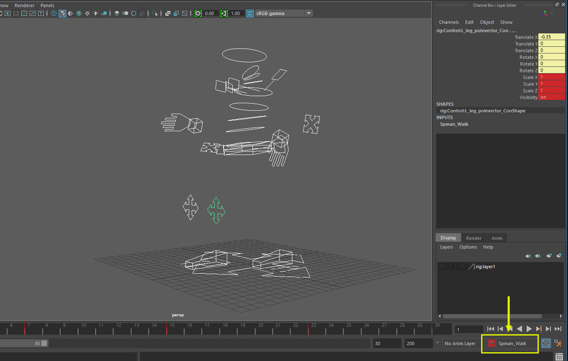
Task: Expand the No Anim Layer dropdown arrow
Action: pyautogui.click(x=437, y=343)
